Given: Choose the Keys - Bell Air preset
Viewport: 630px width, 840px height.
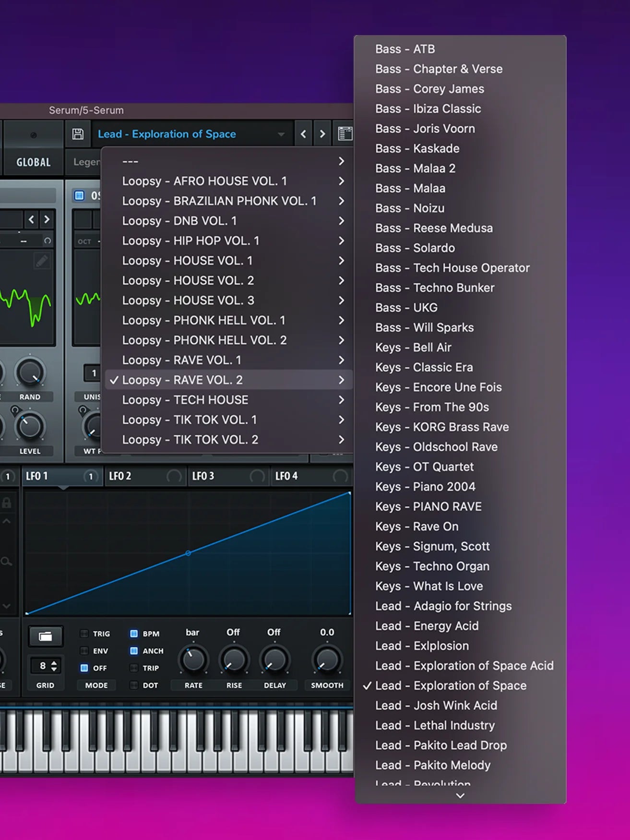Looking at the screenshot, I should click(x=460, y=348).
